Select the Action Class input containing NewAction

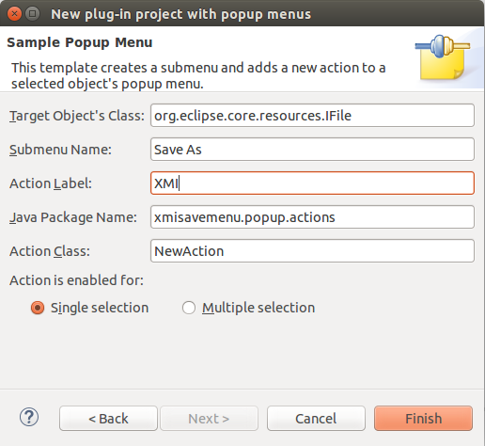click(x=312, y=251)
